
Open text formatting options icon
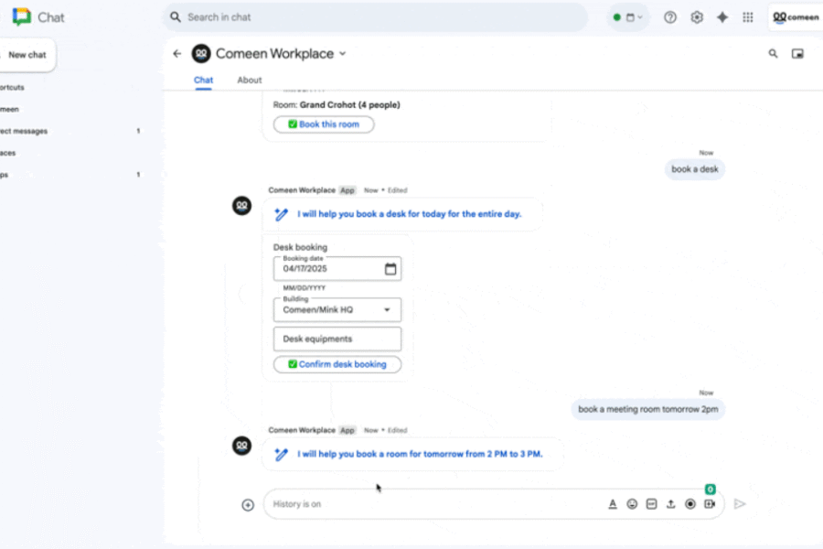[x=613, y=504]
